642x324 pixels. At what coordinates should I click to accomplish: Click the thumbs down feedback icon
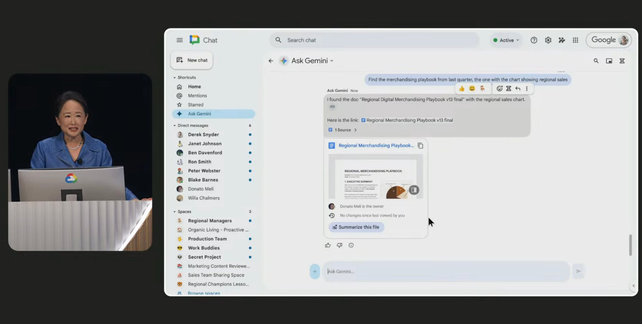(x=339, y=245)
